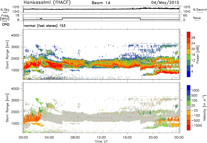
Task: Click the '04:00' time axis label
Action: (x=49, y=138)
